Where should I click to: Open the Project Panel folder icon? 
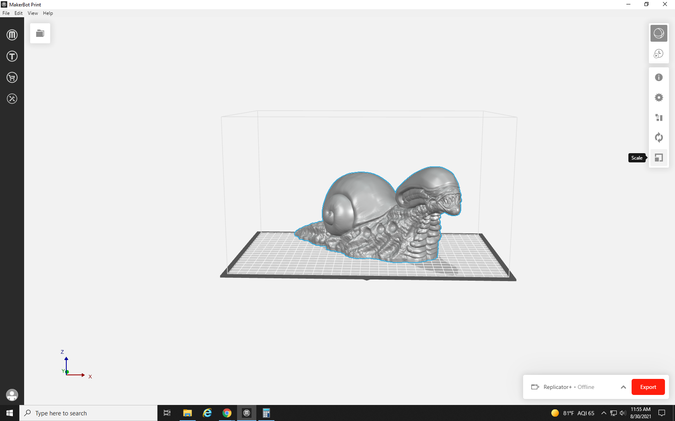tap(40, 33)
